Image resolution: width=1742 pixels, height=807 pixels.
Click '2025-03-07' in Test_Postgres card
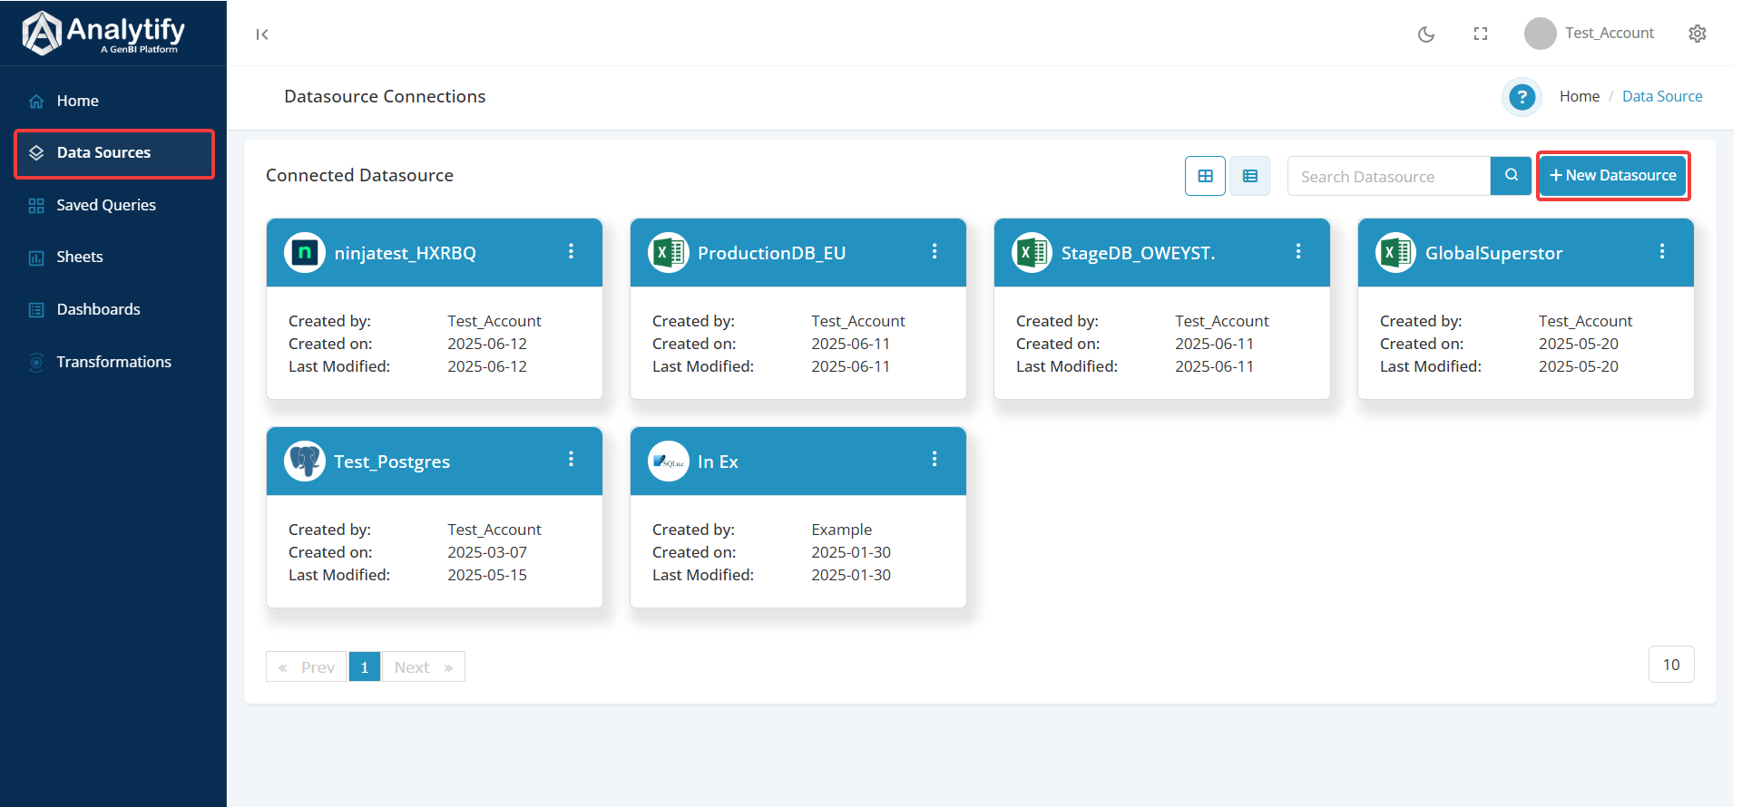487,552
